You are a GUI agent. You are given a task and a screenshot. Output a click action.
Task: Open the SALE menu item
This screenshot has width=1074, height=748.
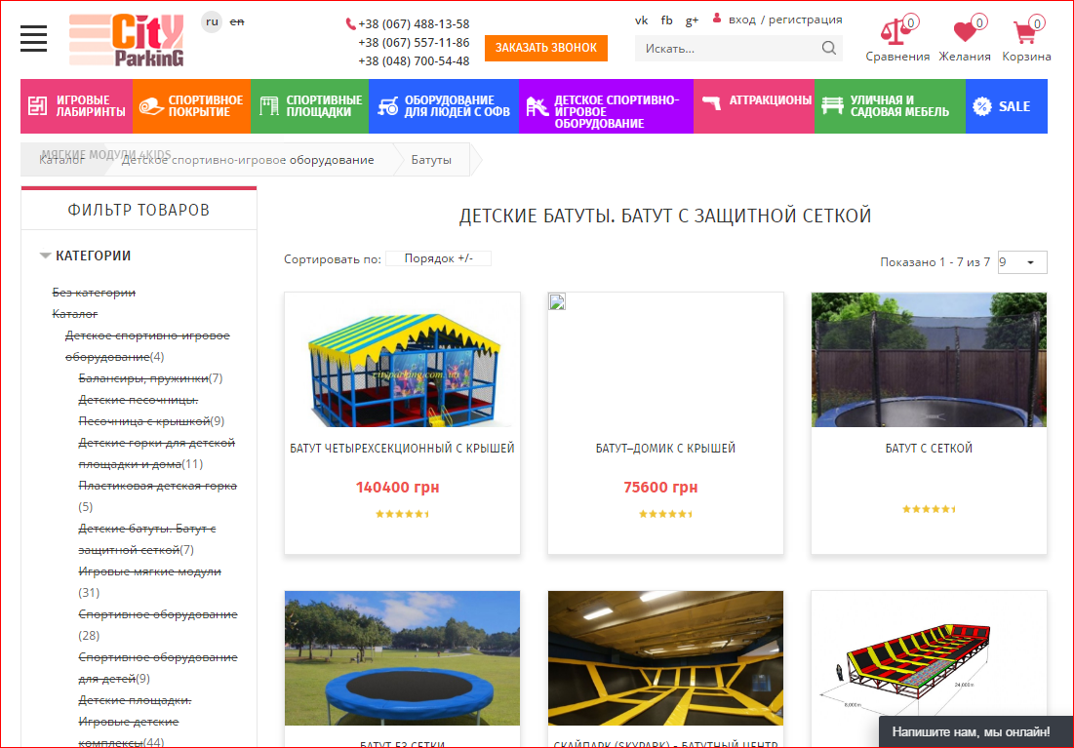tap(1006, 106)
